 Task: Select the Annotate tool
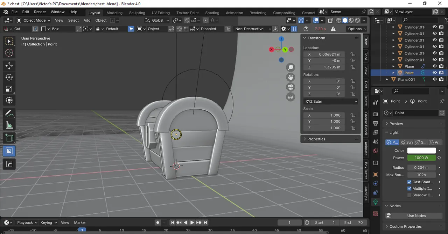9,114
